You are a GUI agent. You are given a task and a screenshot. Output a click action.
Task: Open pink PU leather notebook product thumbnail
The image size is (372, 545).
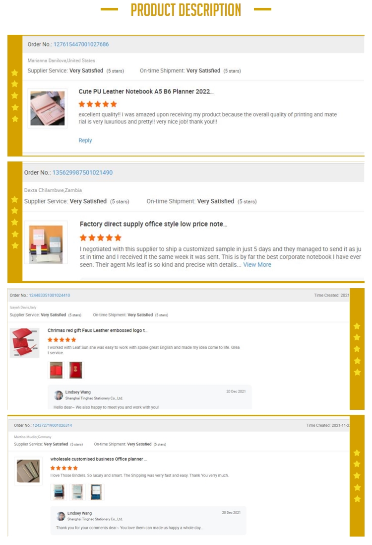[47, 108]
